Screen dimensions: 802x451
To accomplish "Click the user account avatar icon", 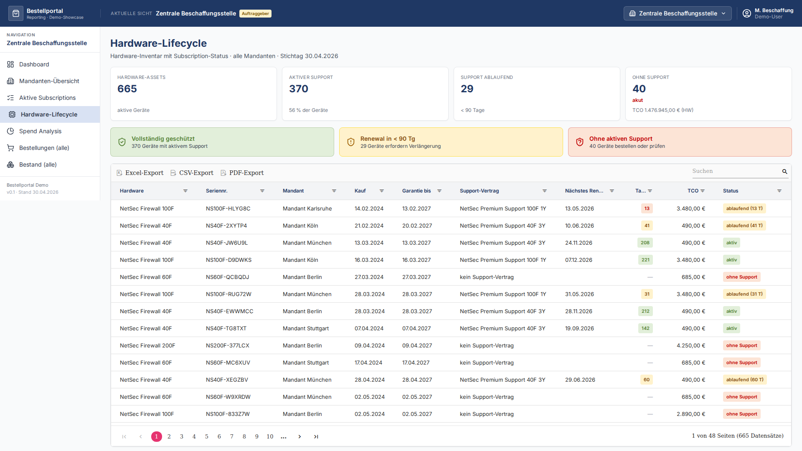I will pos(747,13).
